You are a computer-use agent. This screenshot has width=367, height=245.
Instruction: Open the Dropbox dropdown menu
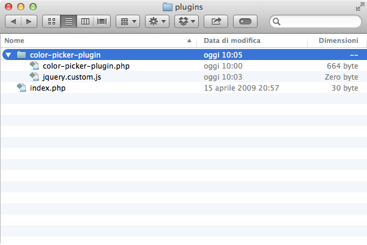(187, 21)
